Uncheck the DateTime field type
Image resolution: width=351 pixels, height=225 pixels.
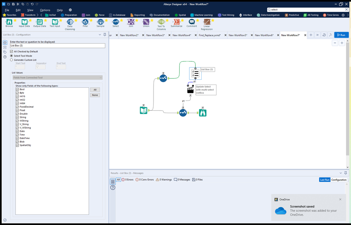pyautogui.click(x=17, y=138)
